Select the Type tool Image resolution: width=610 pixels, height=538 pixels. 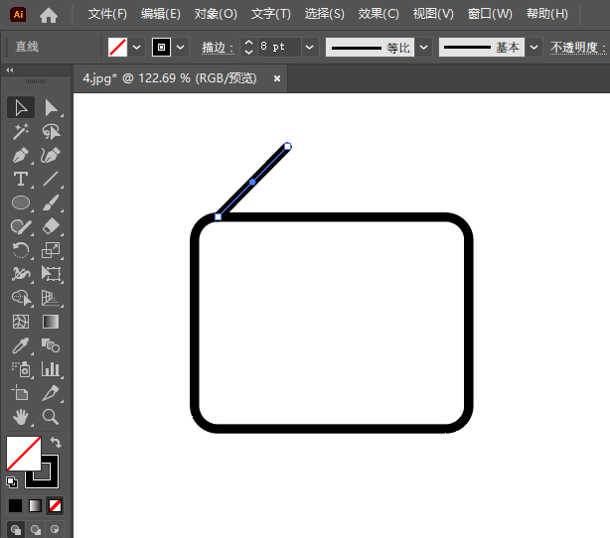[21, 180]
